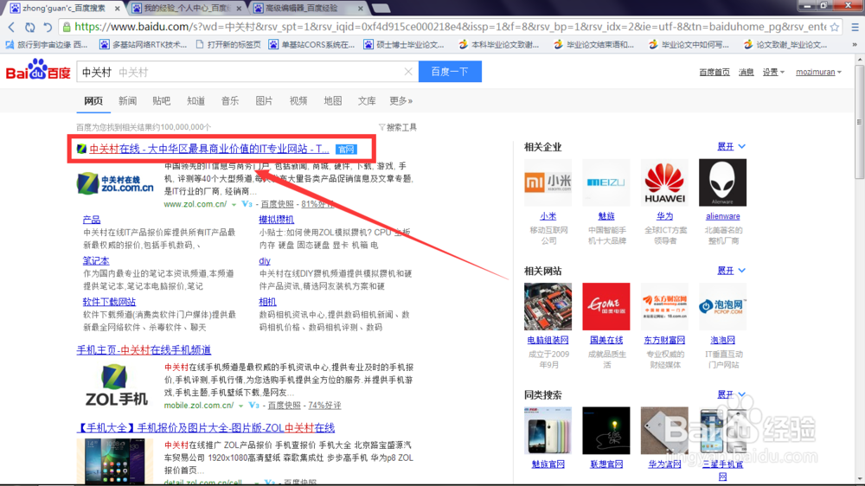Switch to the 地图 tab
The width and height of the screenshot is (865, 486).
tap(333, 101)
